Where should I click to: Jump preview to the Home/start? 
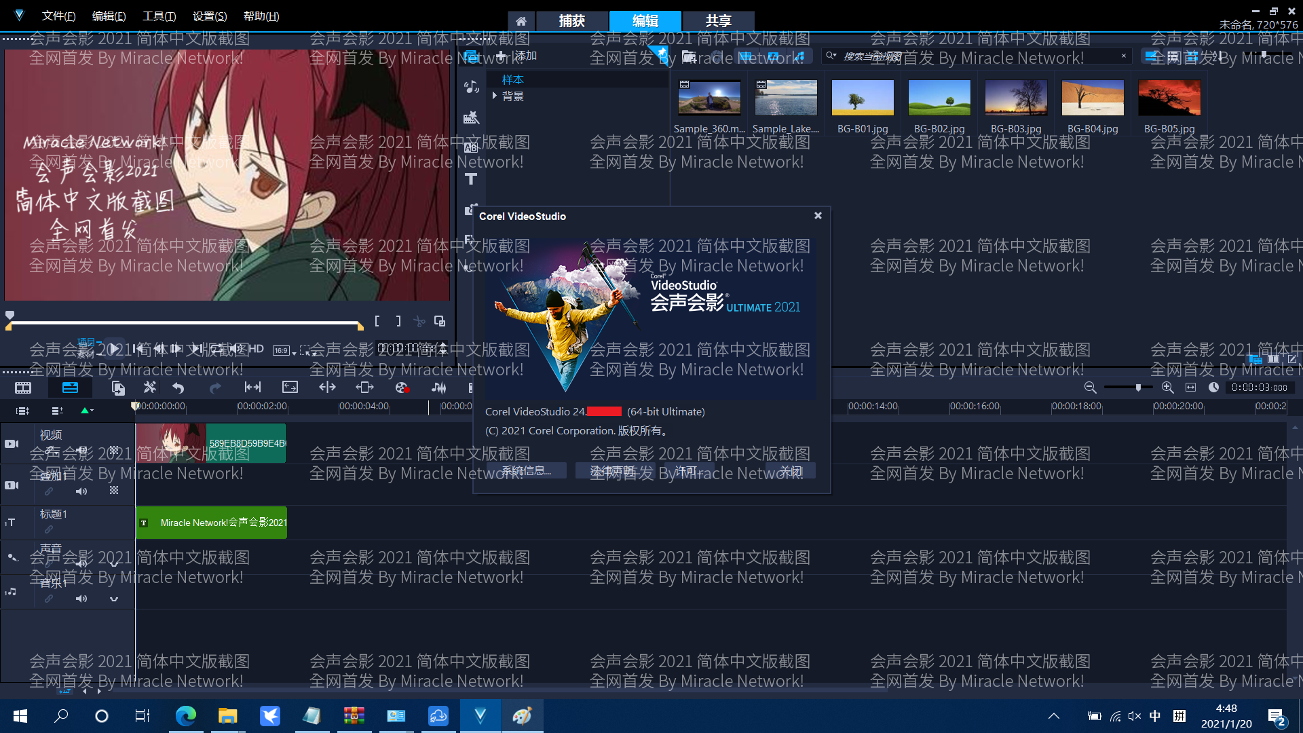(x=138, y=349)
